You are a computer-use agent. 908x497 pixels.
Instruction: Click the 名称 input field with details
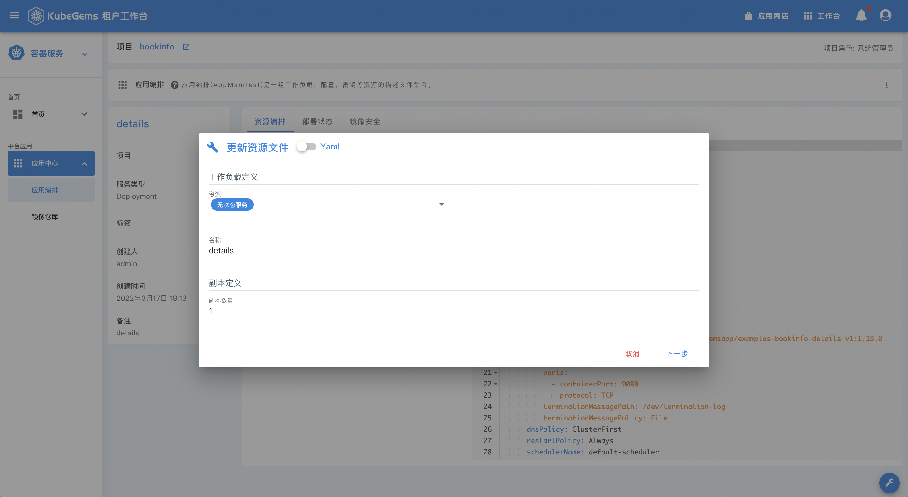coord(328,250)
